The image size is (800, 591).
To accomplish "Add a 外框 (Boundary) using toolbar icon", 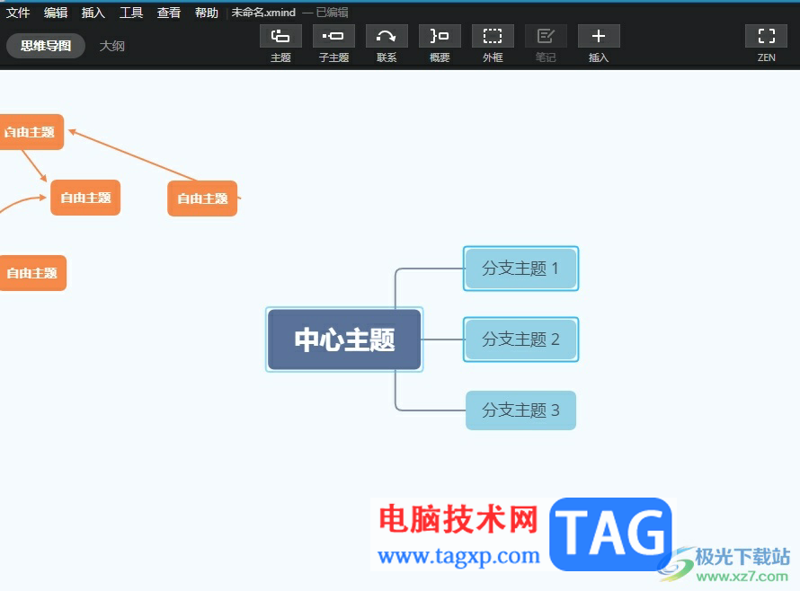I will (493, 36).
